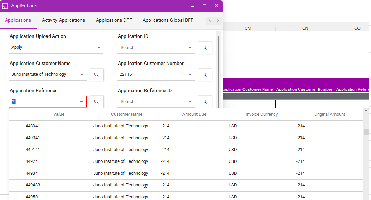Click the Application ID search magnifier icon

coord(205,48)
